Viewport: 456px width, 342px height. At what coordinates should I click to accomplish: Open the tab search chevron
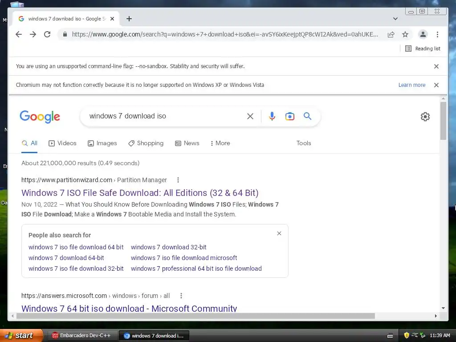(x=395, y=19)
